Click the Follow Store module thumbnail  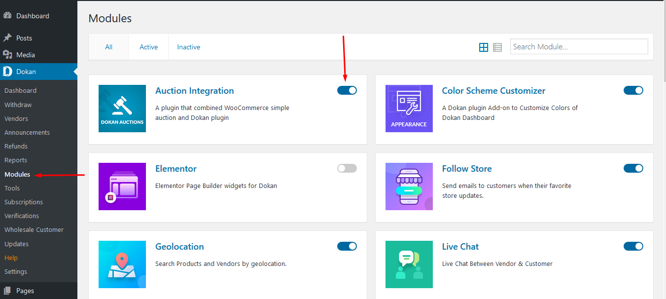[409, 187]
